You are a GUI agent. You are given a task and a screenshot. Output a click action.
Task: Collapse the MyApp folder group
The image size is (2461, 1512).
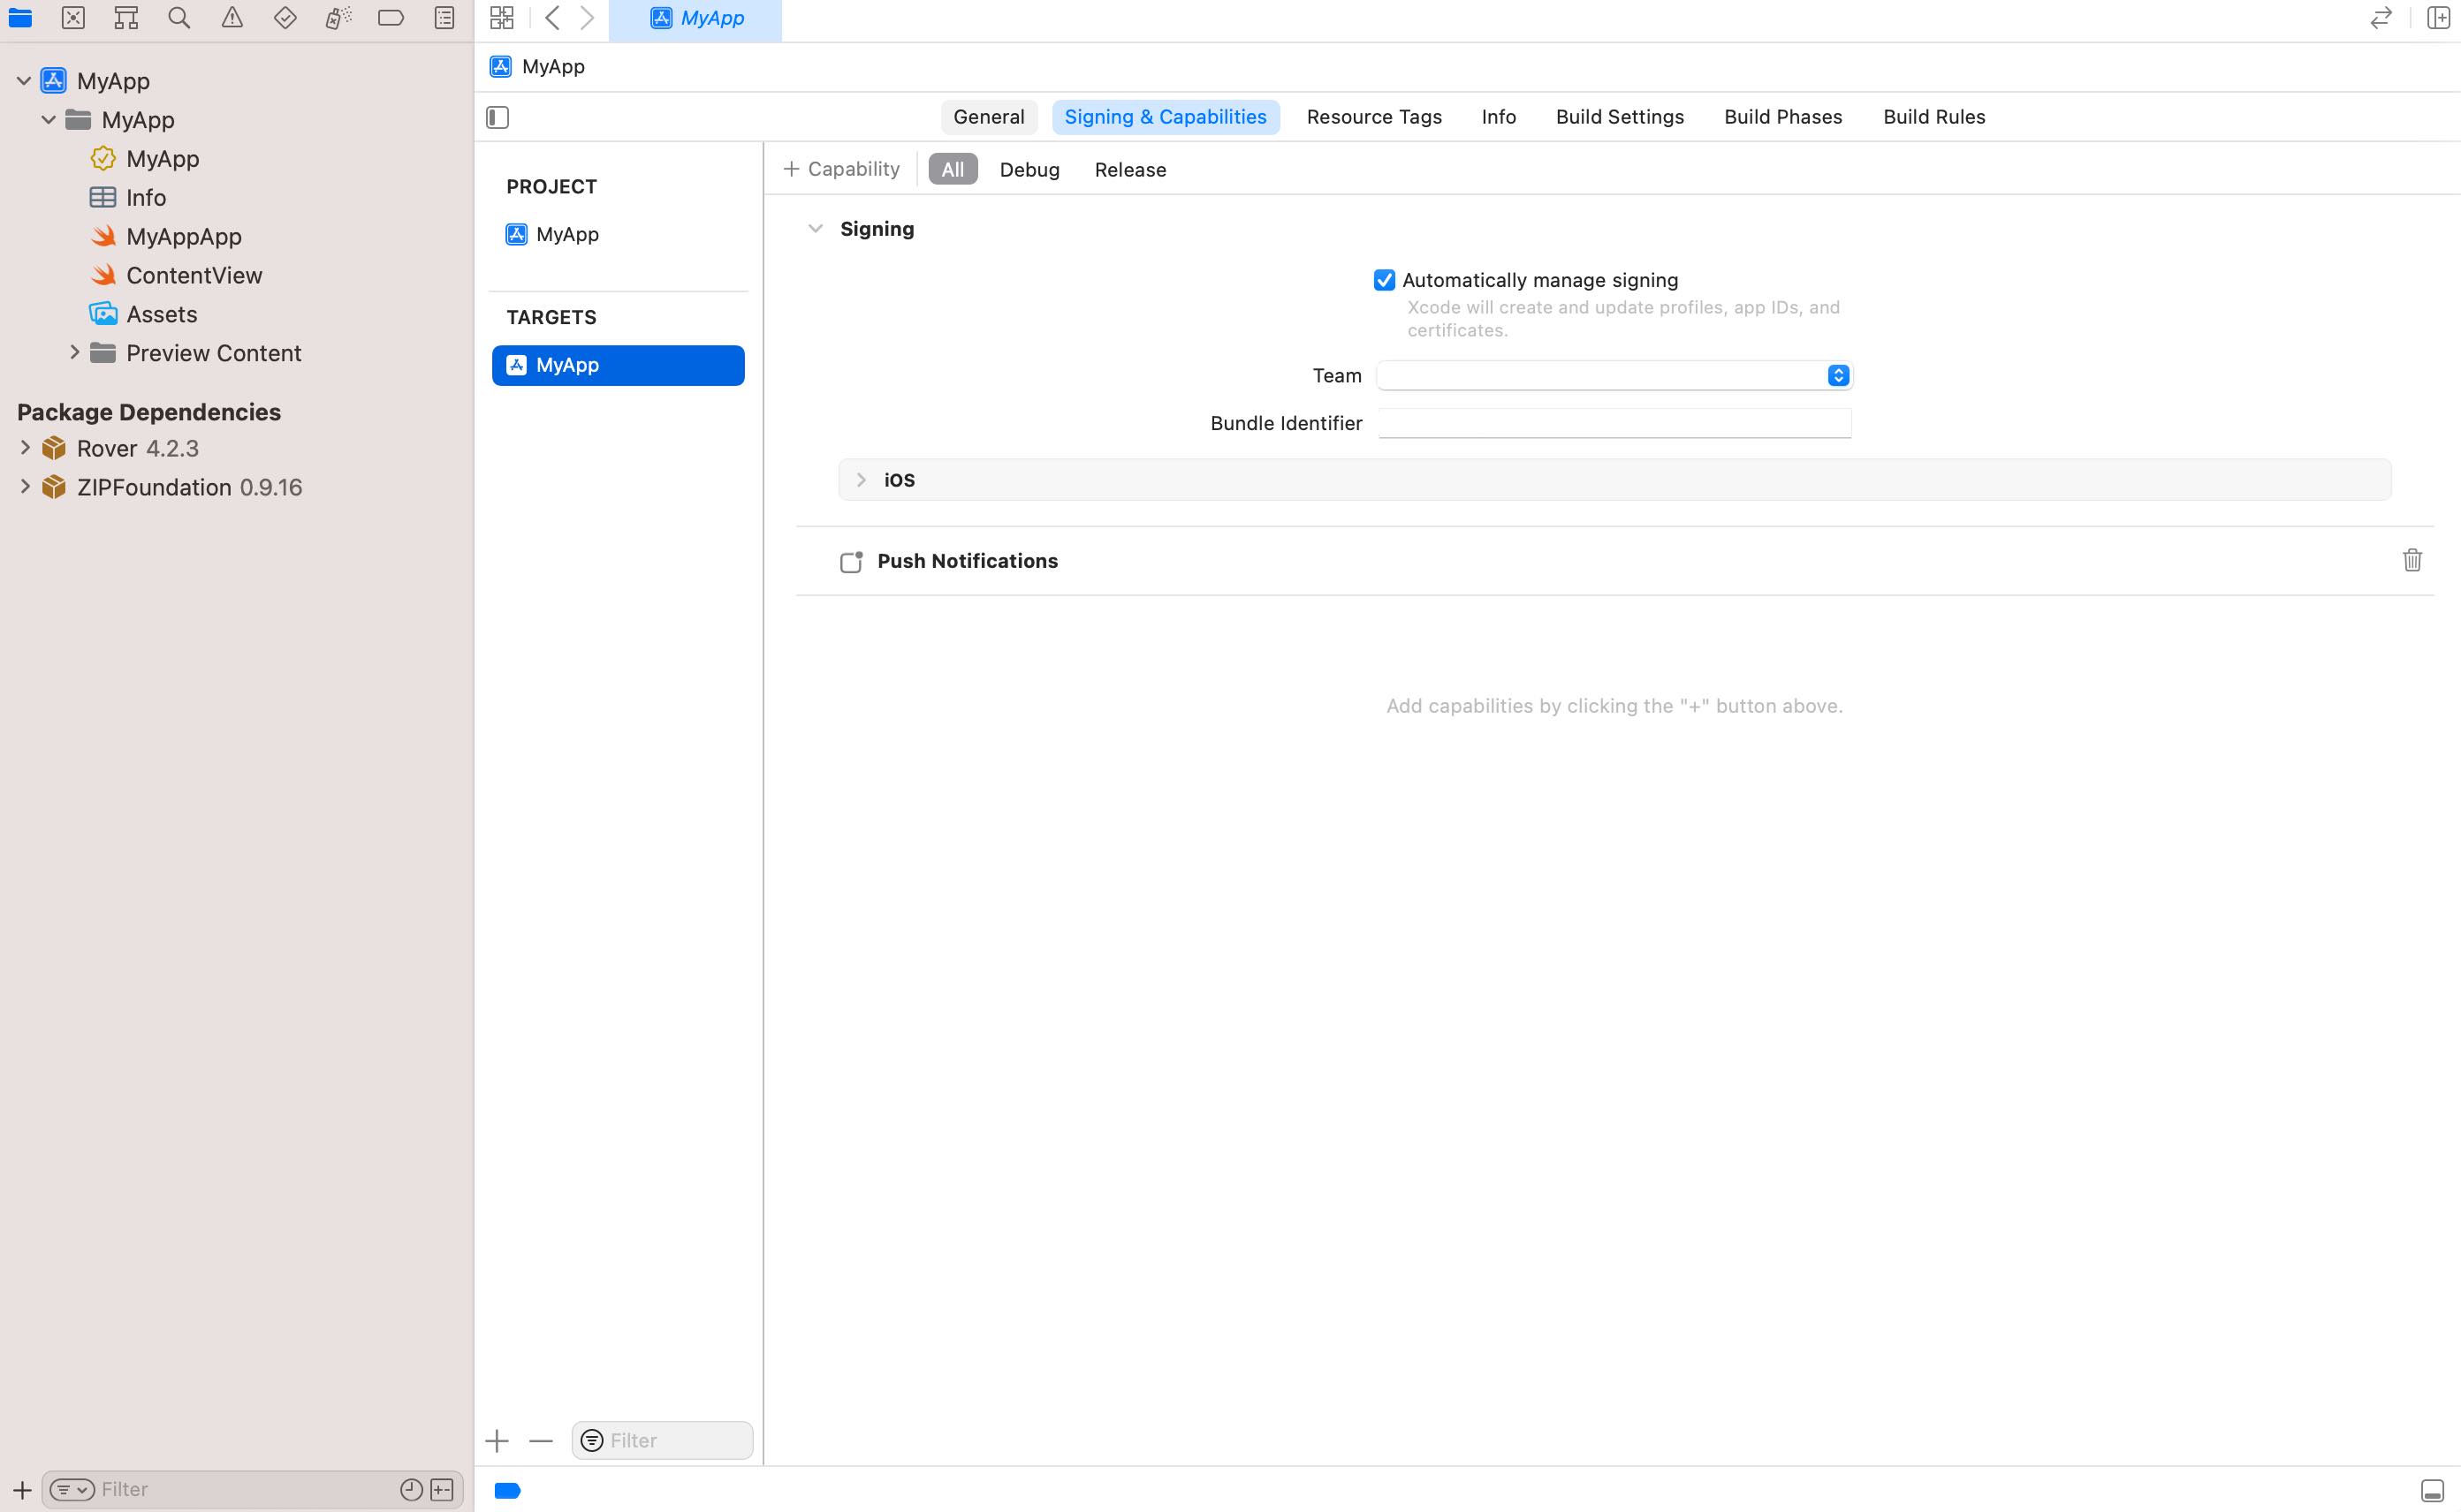(48, 120)
